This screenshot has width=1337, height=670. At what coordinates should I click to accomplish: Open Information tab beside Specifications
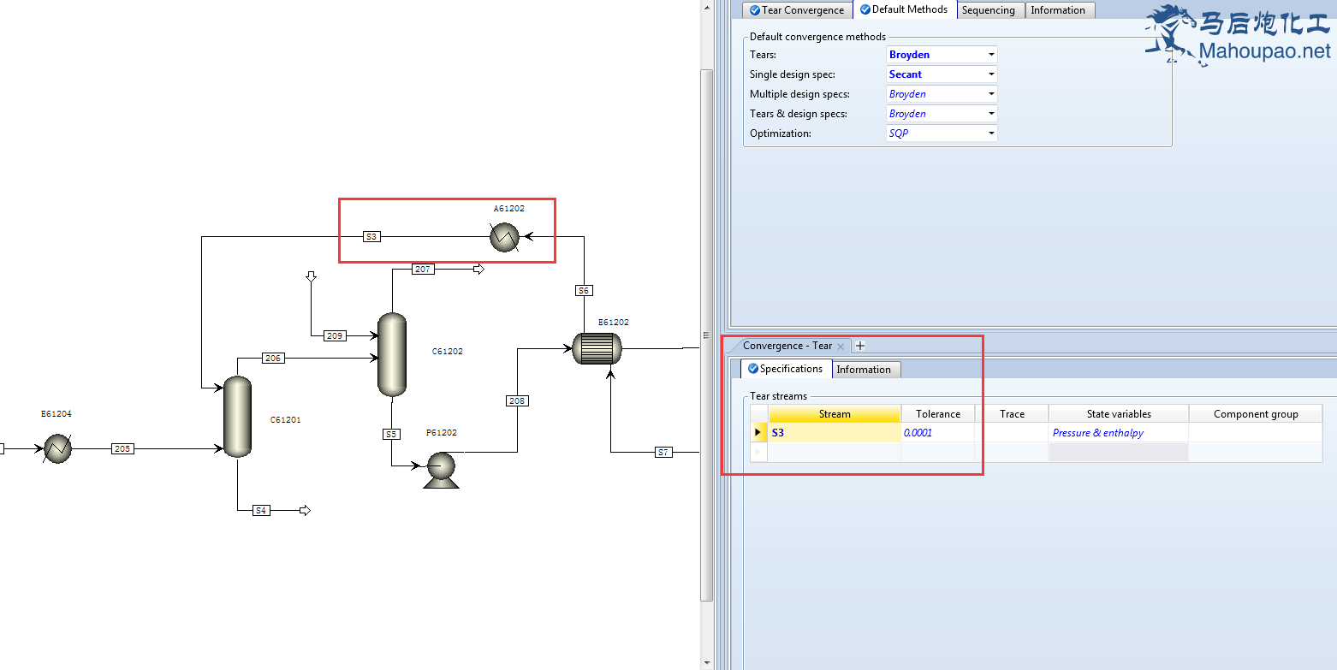pos(864,370)
